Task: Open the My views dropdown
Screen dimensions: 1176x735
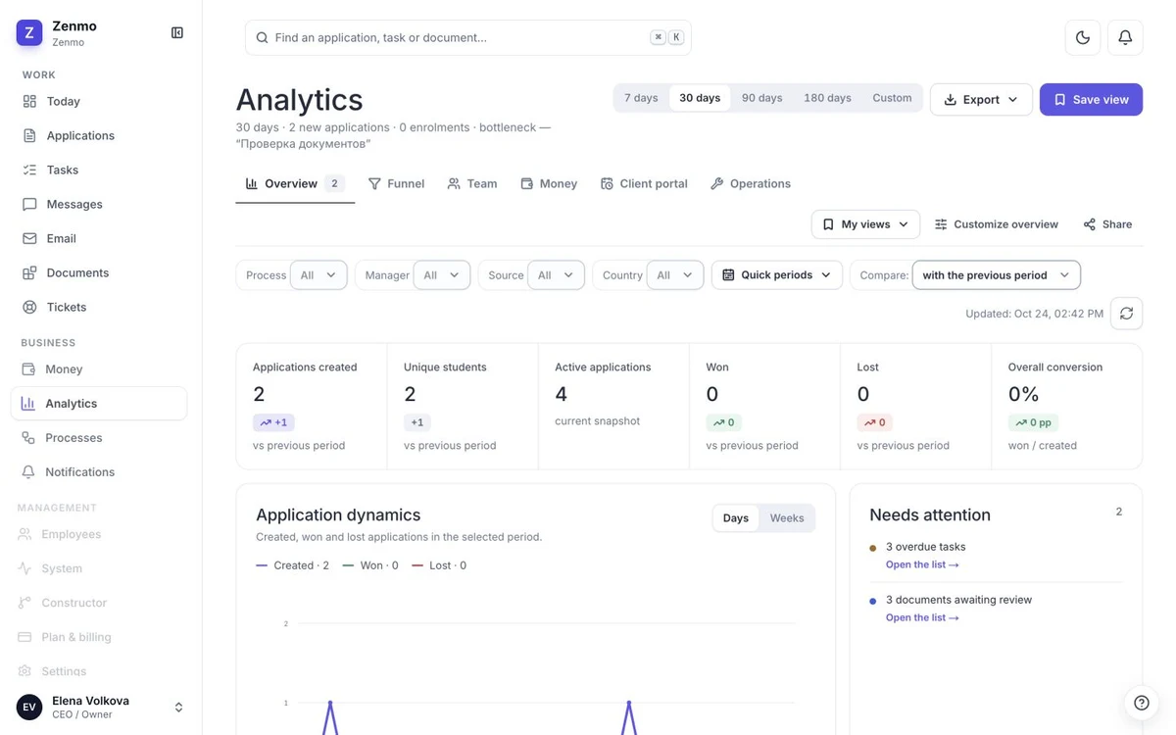Action: coord(865,224)
